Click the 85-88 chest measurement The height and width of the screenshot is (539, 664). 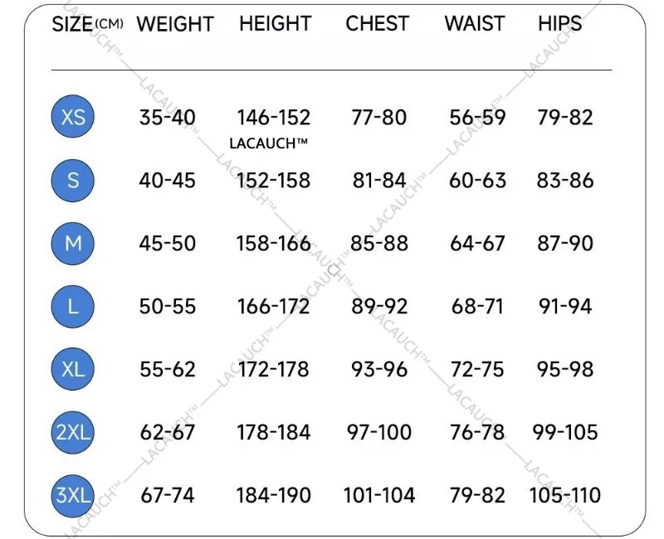click(379, 243)
